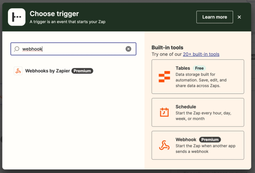Click the magnifier search icon

click(17, 49)
